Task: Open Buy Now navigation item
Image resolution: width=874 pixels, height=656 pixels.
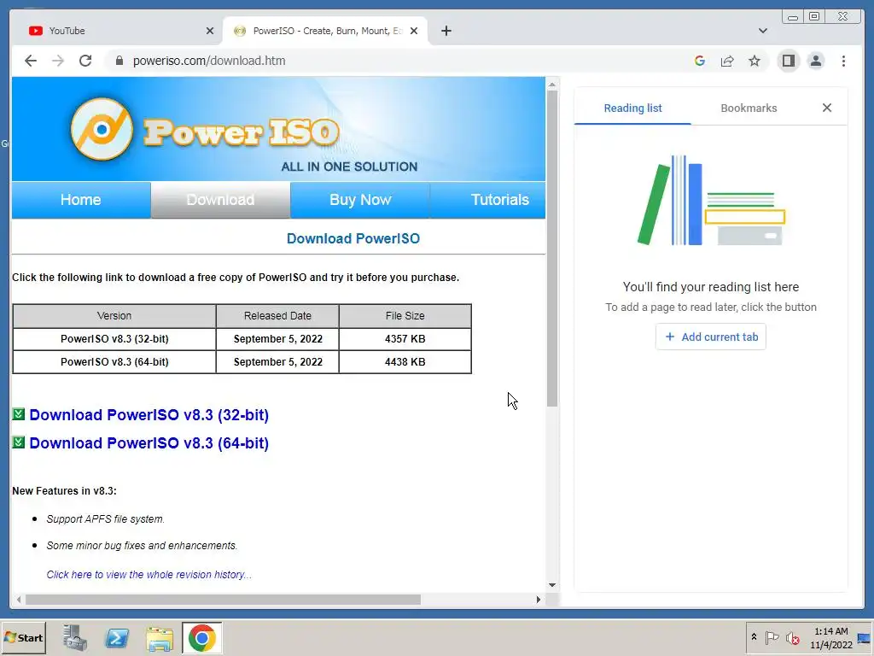Action: [360, 200]
